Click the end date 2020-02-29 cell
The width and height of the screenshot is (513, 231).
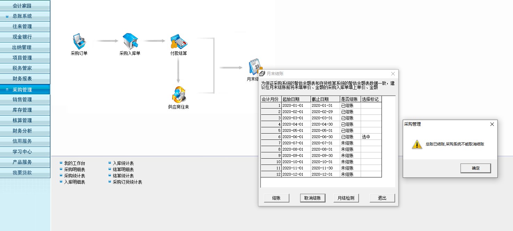tap(326, 112)
